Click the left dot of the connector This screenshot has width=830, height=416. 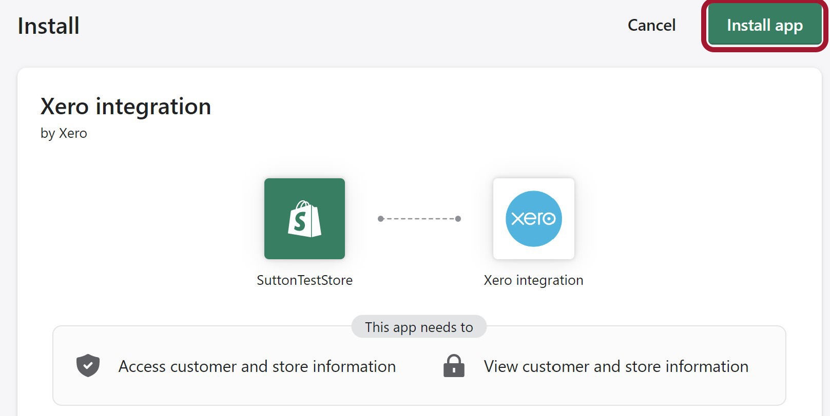tap(380, 219)
